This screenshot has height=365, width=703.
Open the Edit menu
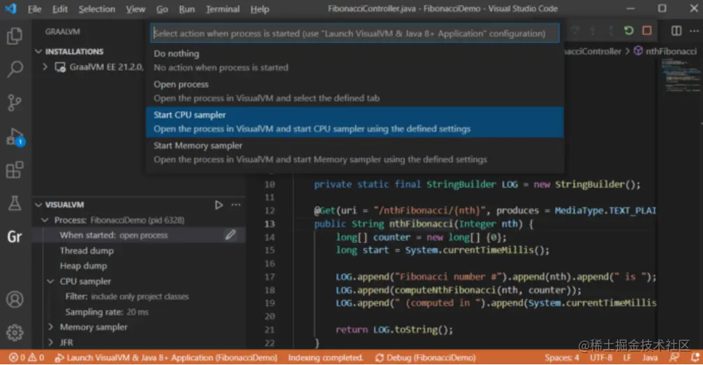pyautogui.click(x=59, y=9)
